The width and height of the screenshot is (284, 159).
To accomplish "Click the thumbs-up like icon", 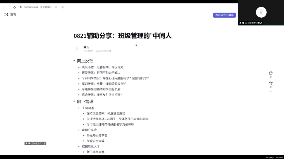I will coord(271,73).
